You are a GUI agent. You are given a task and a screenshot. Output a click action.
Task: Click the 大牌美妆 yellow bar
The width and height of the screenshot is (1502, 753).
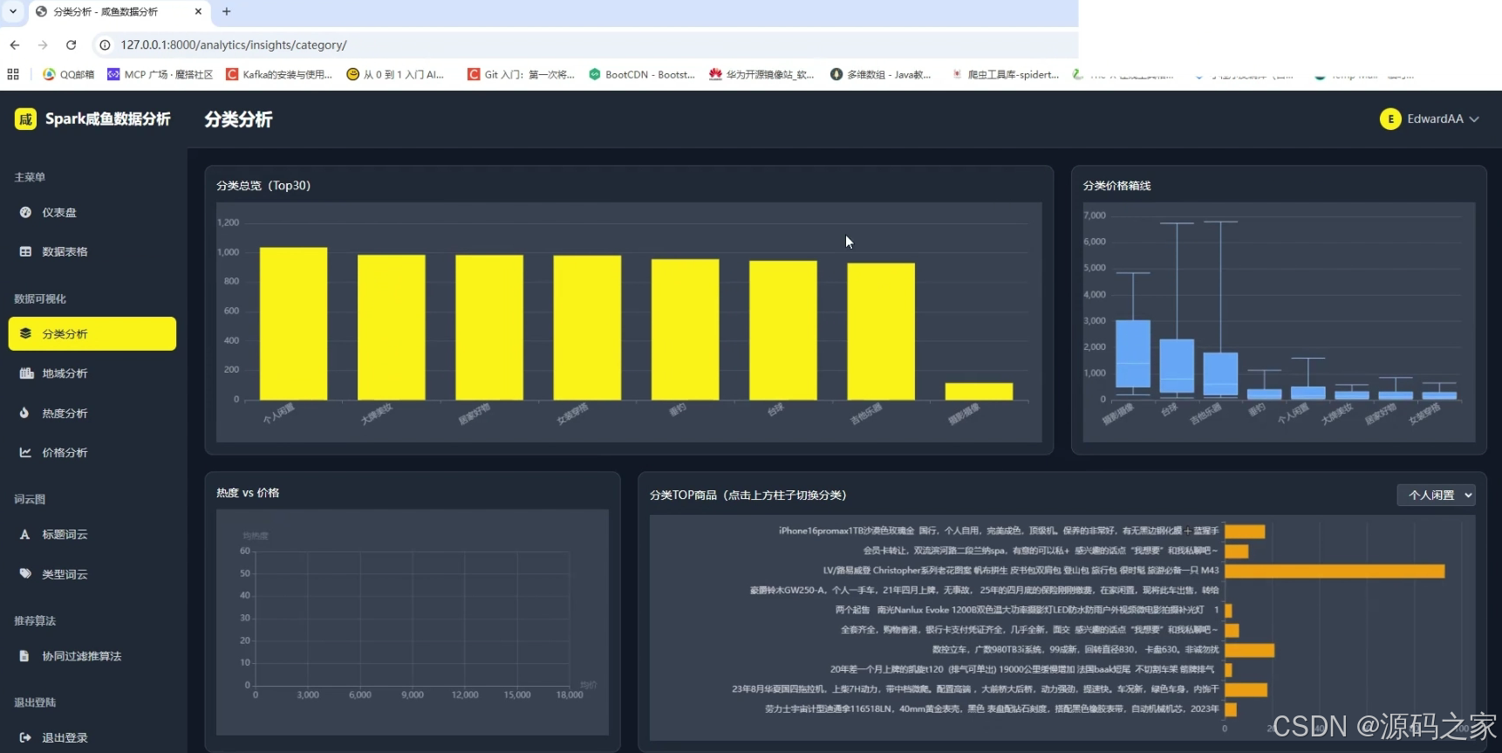[x=392, y=327]
